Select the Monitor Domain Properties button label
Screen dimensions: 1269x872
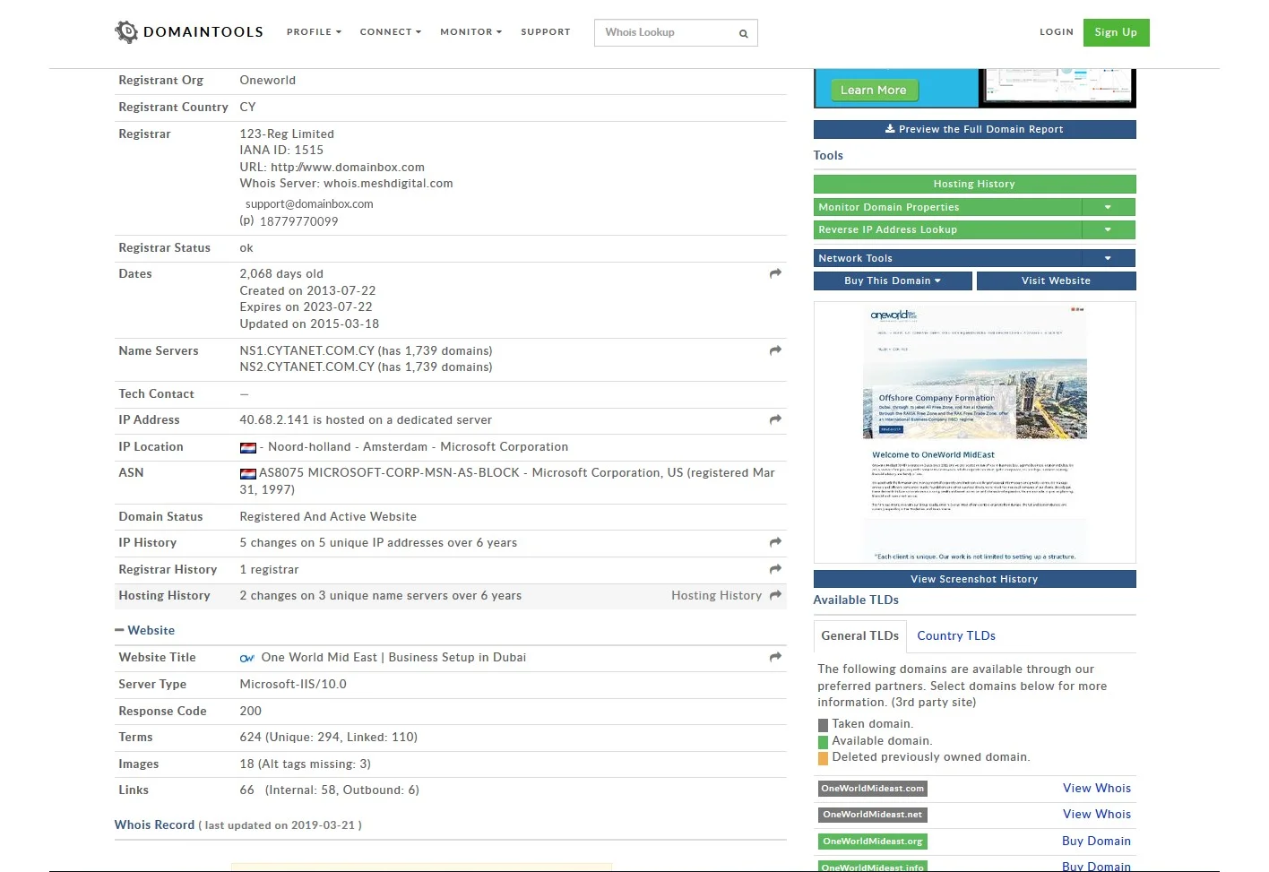(889, 207)
